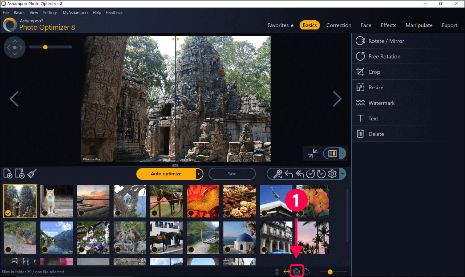Click the magic wand optimize icon
Image resolution: width=465 pixels, height=277 pixels.
pyautogui.click(x=278, y=174)
